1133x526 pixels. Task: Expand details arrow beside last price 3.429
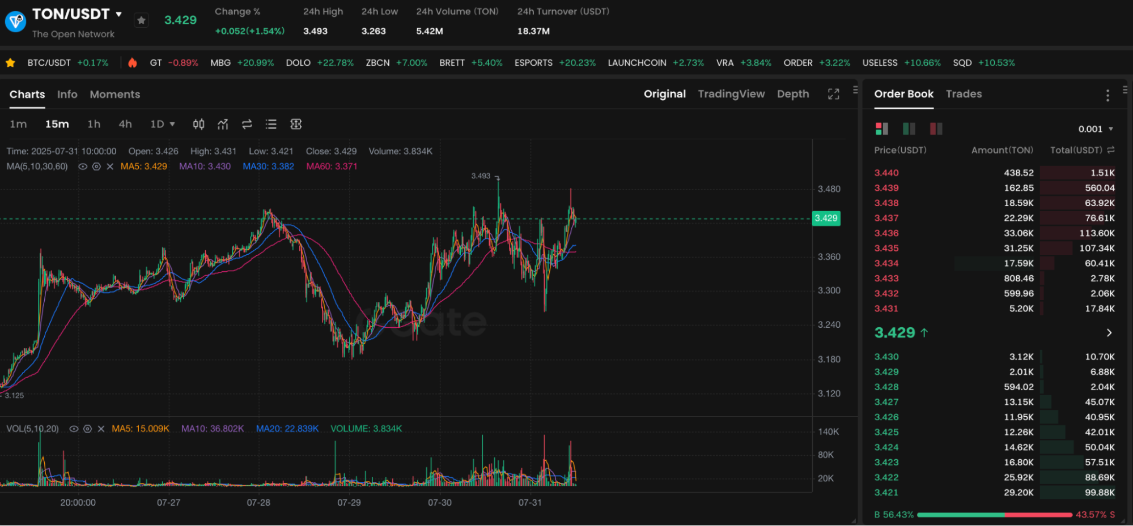pyautogui.click(x=1109, y=333)
